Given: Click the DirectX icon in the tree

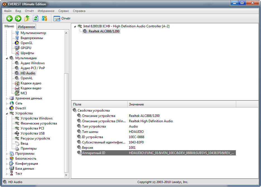Looking at the screenshot, I should [12, 108].
